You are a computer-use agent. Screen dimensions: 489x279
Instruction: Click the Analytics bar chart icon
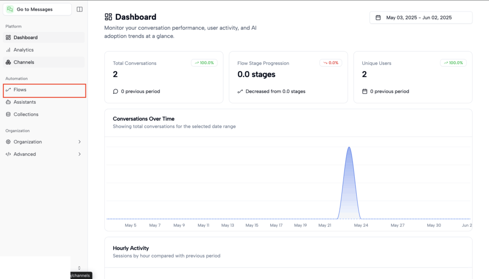8,50
